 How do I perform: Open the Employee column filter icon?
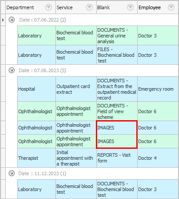(x=171, y=7)
